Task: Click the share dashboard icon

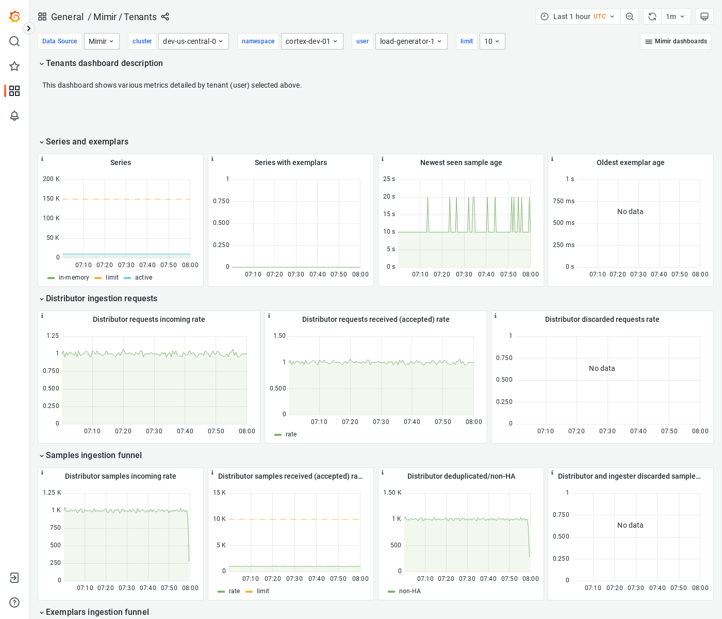Action: click(x=165, y=17)
